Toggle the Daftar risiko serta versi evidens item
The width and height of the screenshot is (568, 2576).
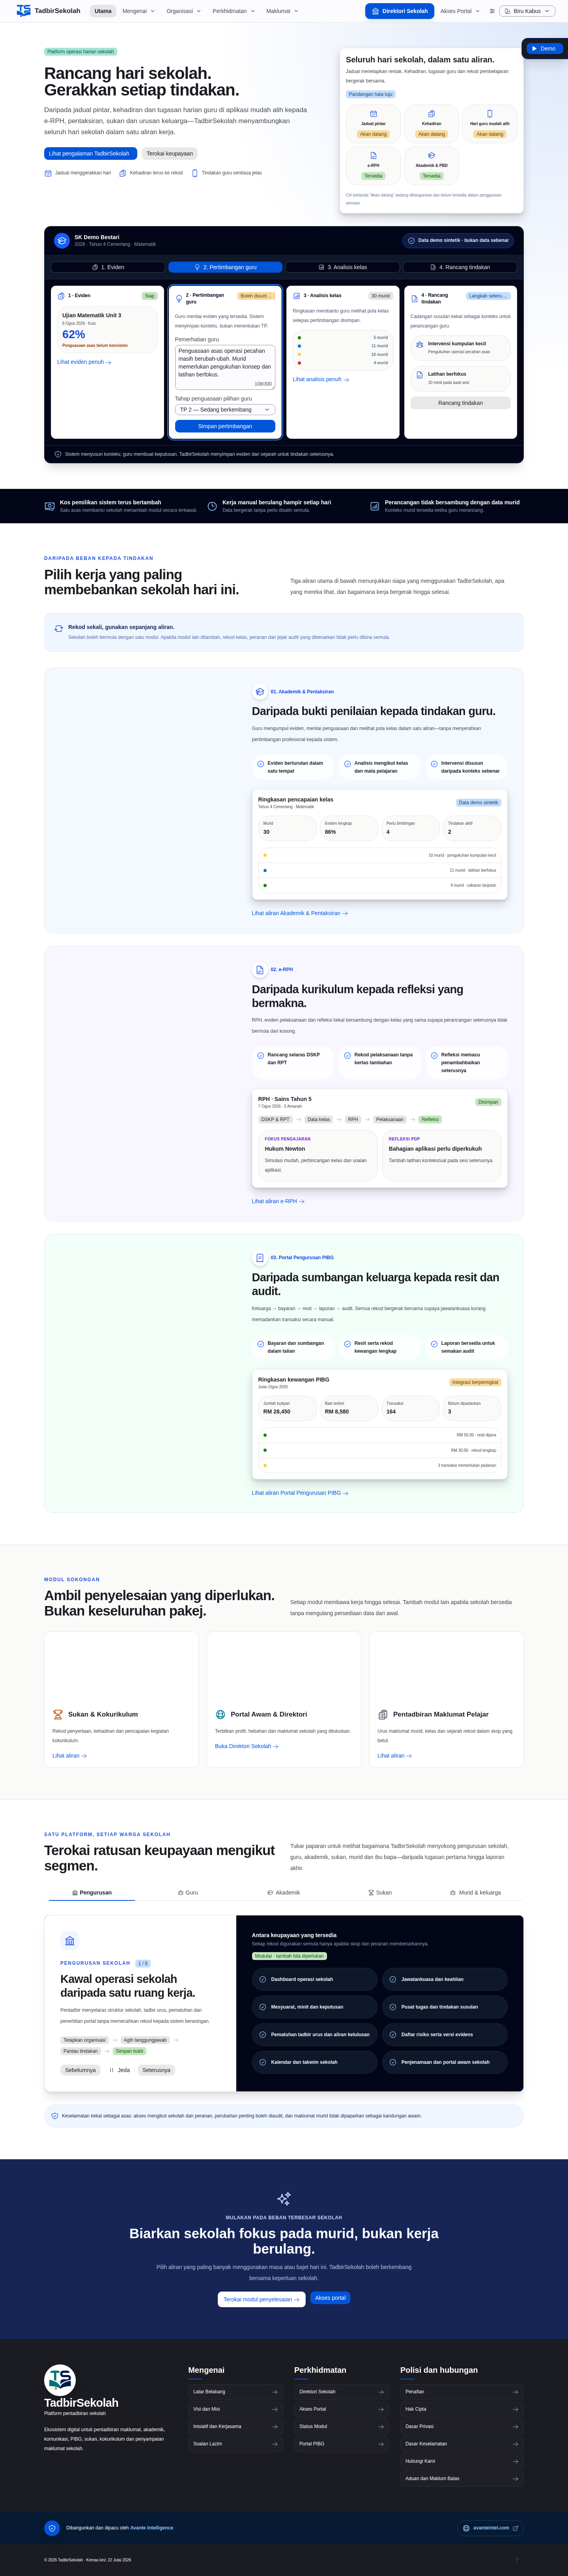point(445,2034)
